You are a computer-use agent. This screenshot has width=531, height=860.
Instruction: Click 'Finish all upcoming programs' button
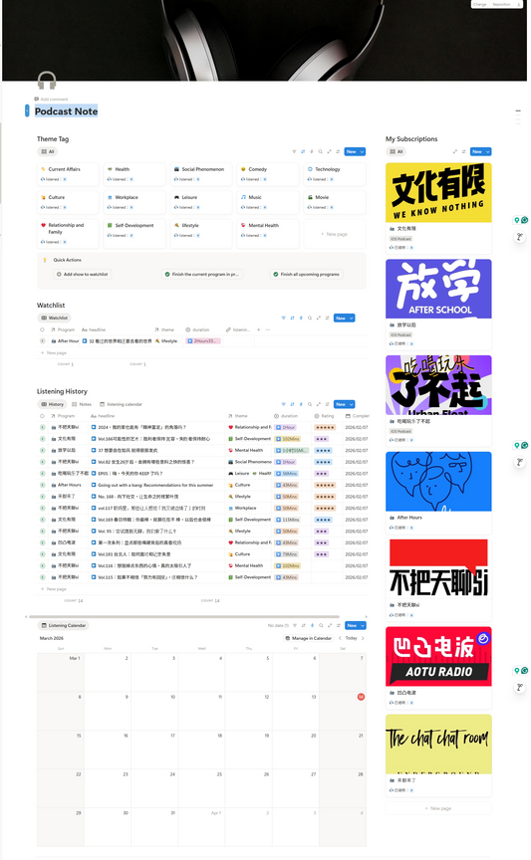tap(307, 274)
